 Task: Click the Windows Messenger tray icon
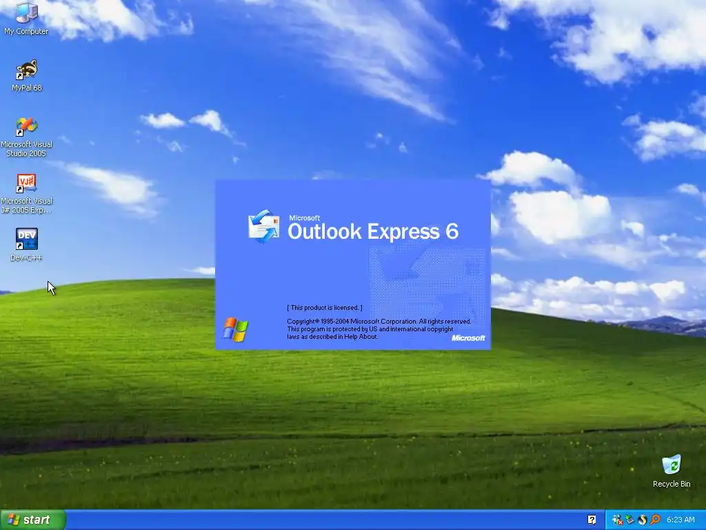(x=617, y=520)
